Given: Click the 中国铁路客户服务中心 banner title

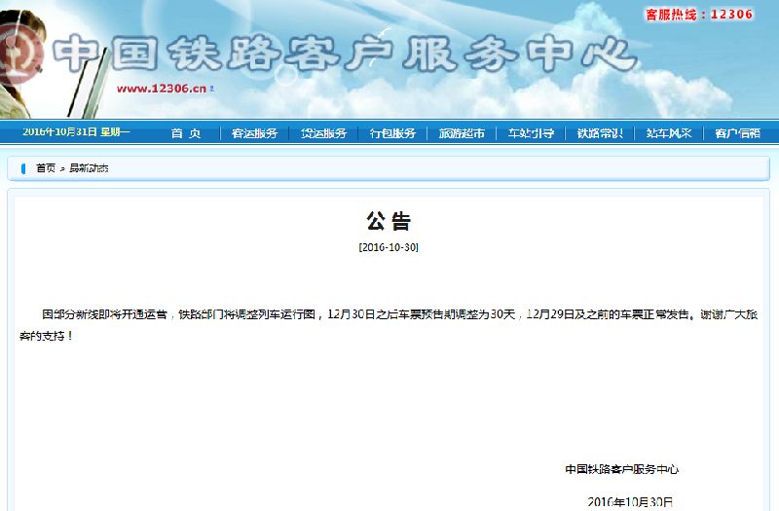Looking at the screenshot, I should 345,54.
